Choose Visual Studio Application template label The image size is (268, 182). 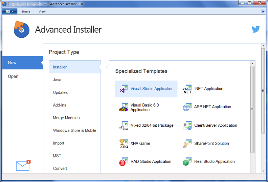152,89
